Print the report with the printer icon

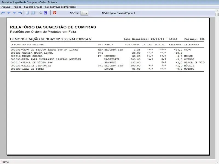[40, 13]
